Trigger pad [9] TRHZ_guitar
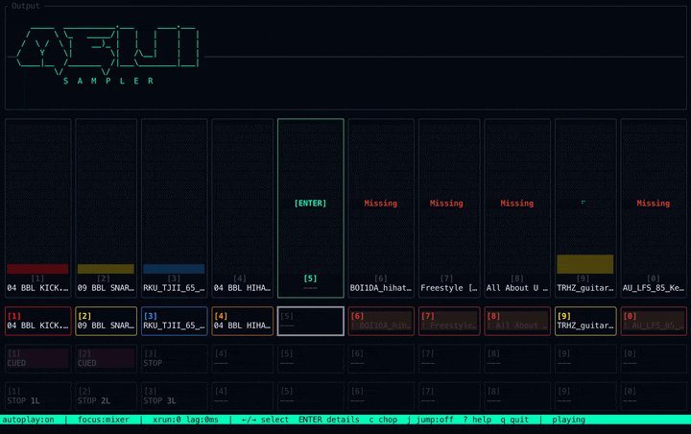The height and width of the screenshot is (434, 691). click(585, 321)
